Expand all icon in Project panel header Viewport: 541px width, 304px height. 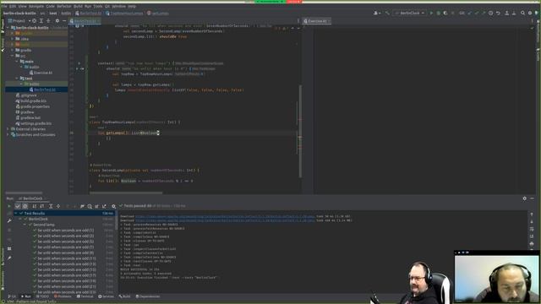[41, 20]
